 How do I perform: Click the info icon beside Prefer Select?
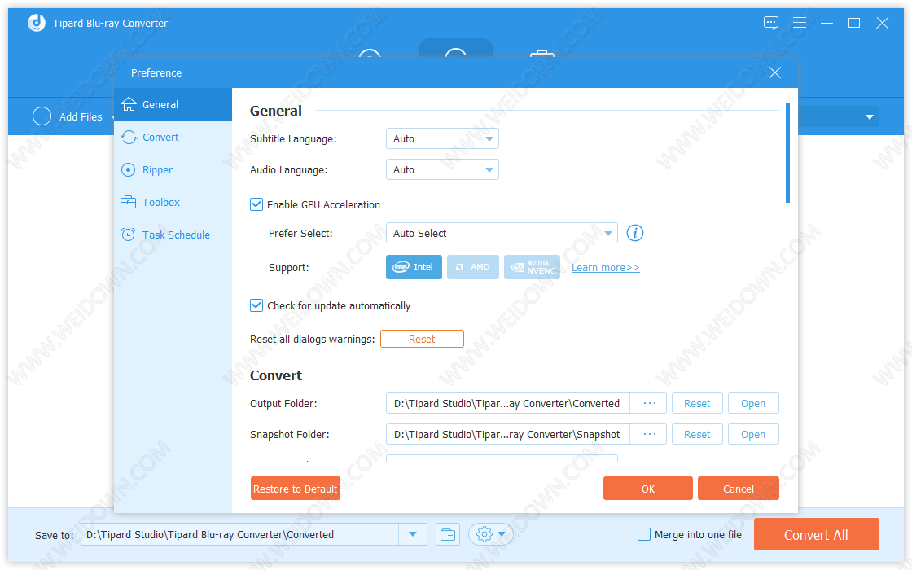635,233
